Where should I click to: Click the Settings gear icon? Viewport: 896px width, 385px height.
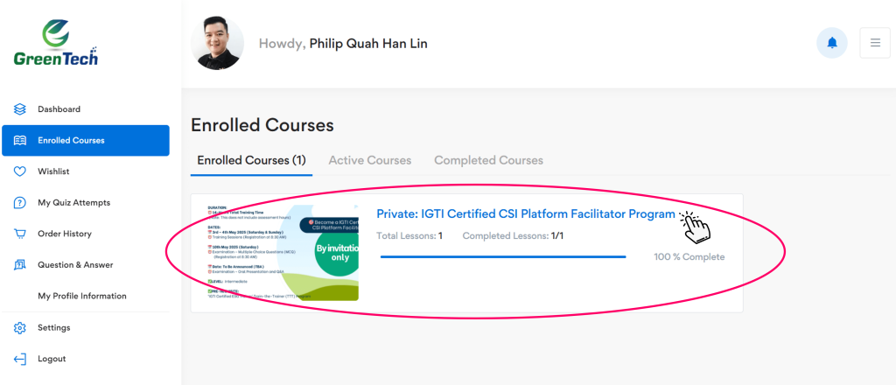pyautogui.click(x=20, y=328)
